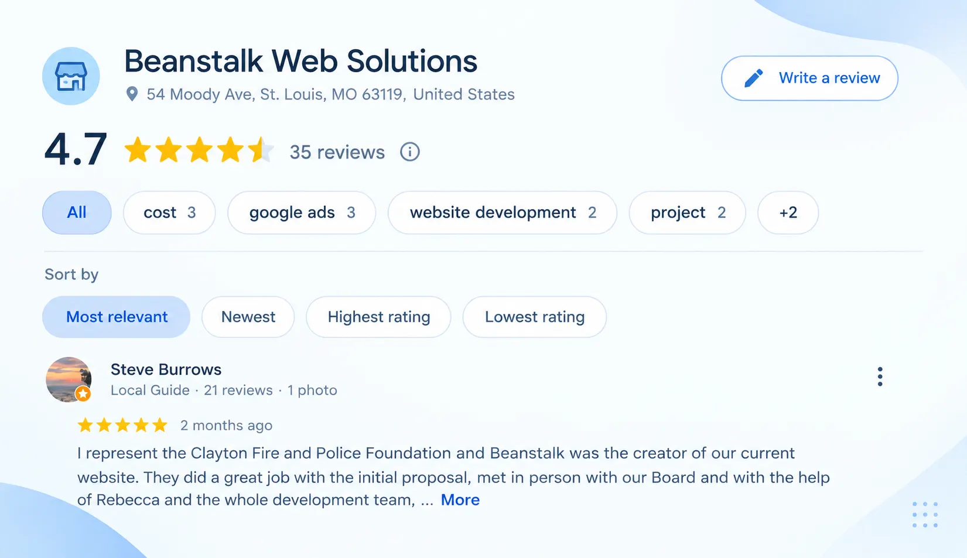This screenshot has width=967, height=558.
Task: Open the three-dot menu on Steve Burrows' review
Action: tap(880, 376)
